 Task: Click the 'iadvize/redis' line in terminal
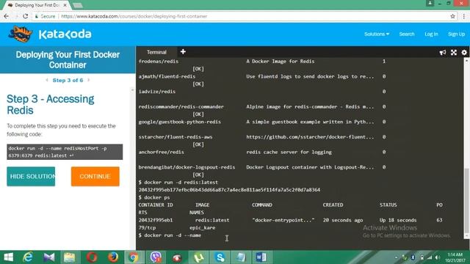coord(156,92)
